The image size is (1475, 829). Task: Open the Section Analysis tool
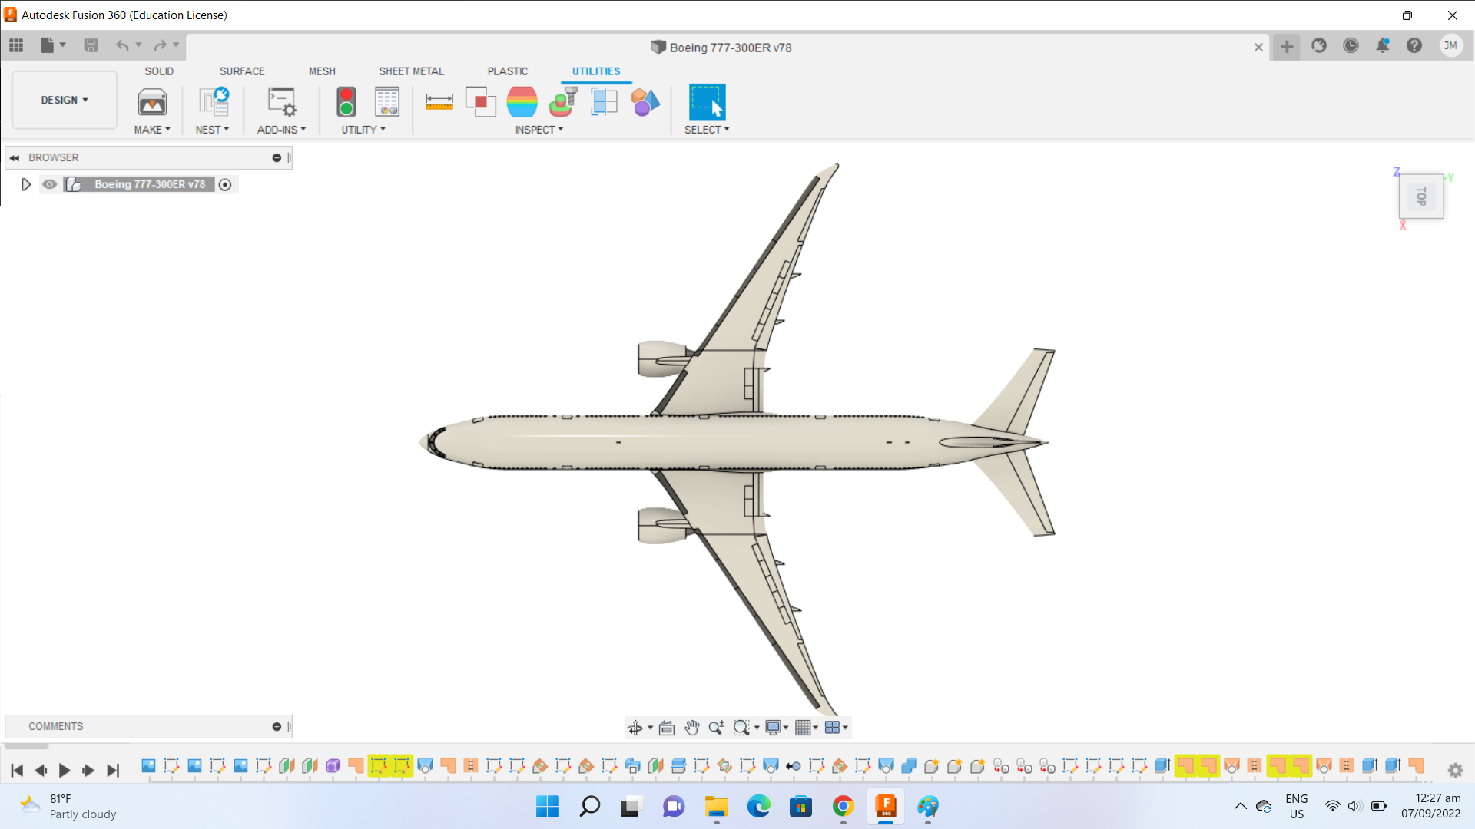[x=605, y=102]
